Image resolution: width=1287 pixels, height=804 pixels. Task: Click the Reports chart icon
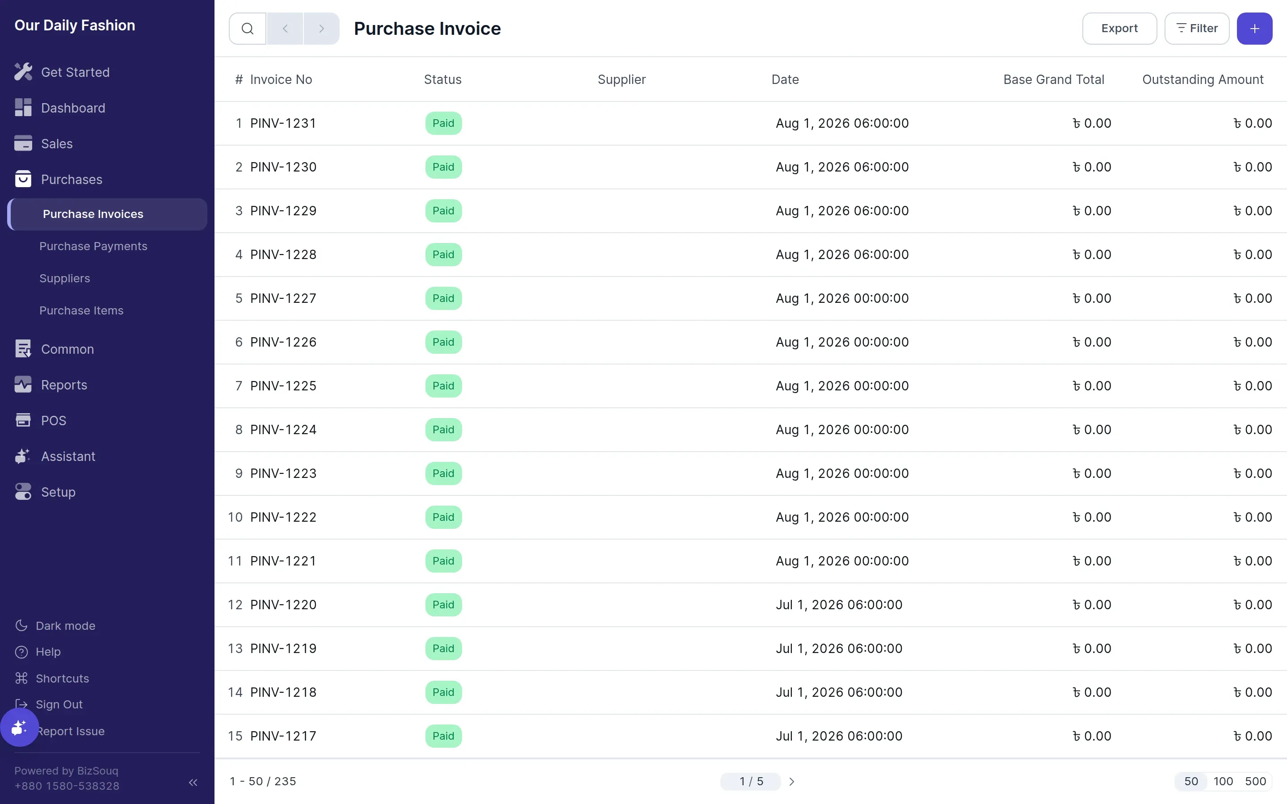[x=23, y=385]
